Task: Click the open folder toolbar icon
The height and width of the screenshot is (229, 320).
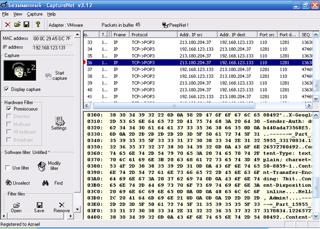Action: (17, 25)
